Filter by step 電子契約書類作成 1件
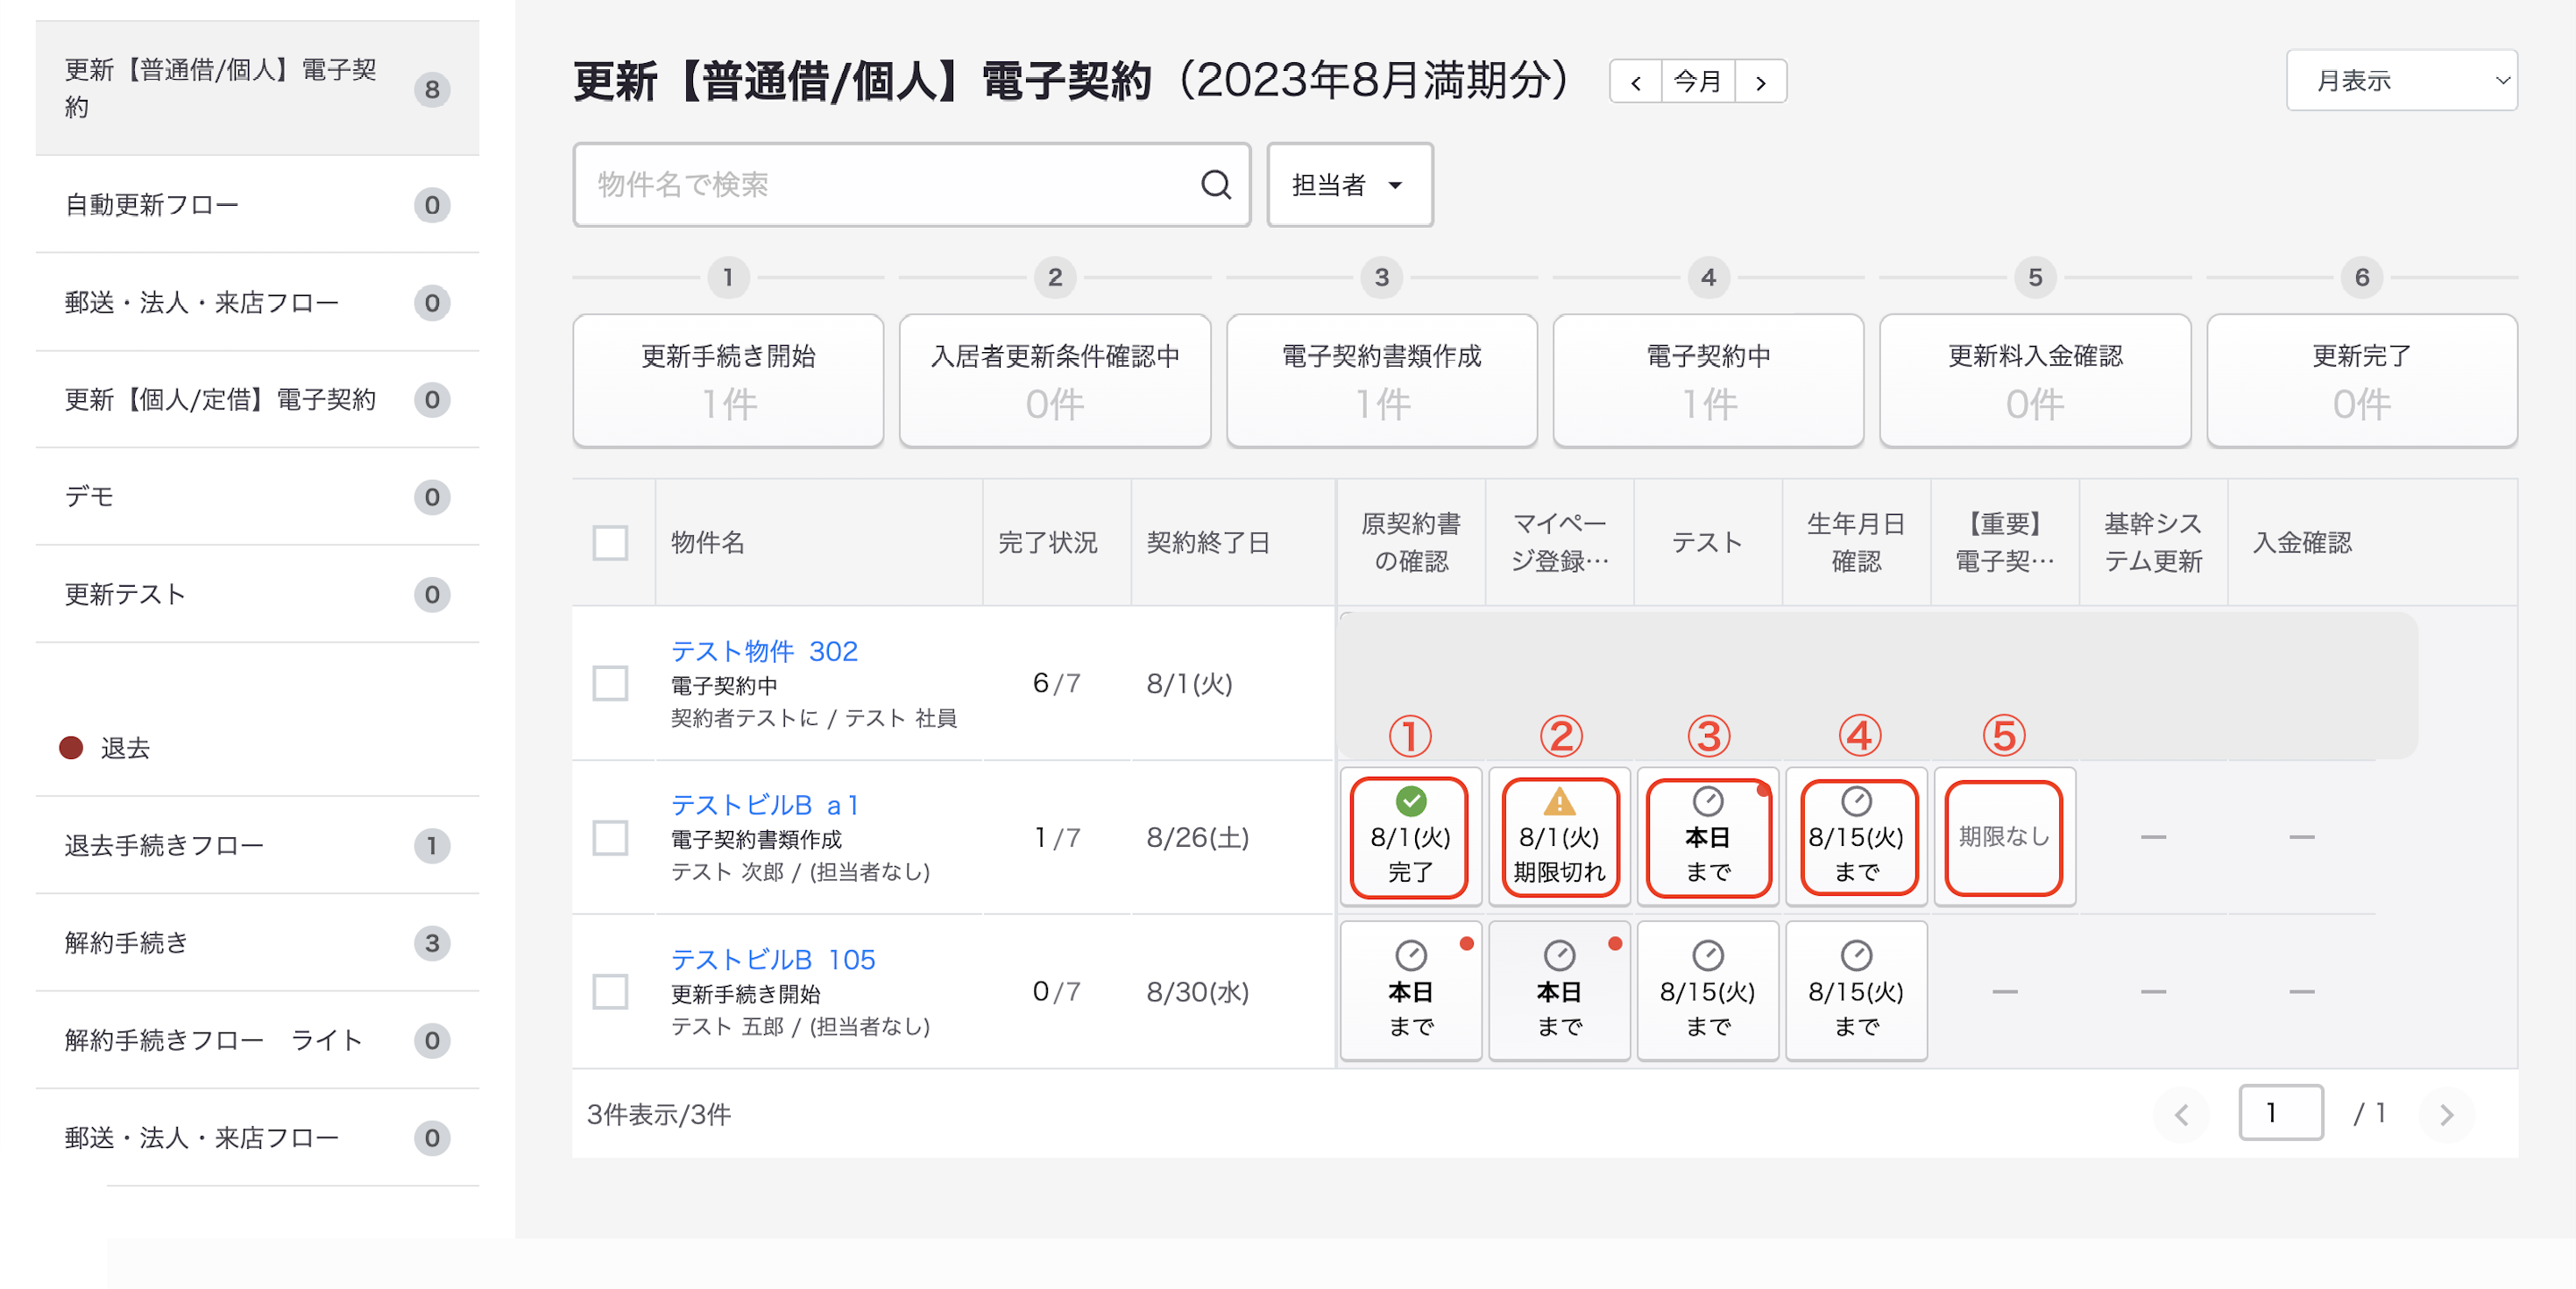 click(x=1381, y=380)
